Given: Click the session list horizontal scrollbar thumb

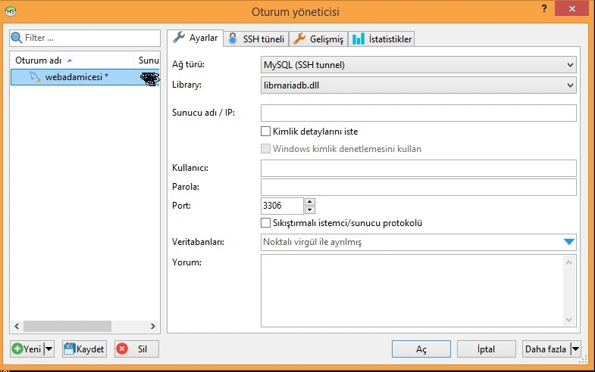Looking at the screenshot, I should click(67, 326).
